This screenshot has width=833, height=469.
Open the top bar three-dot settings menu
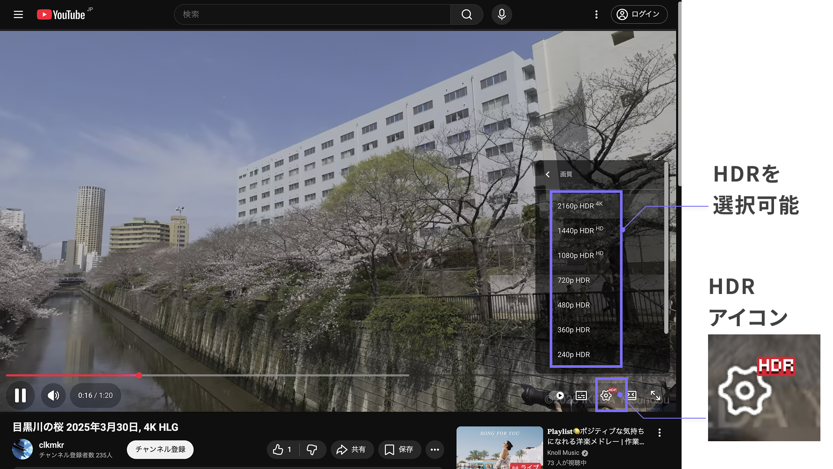596,14
